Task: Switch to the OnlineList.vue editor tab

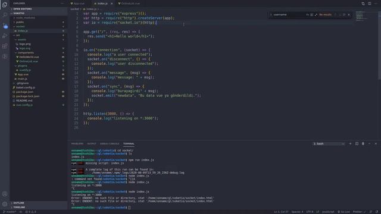Action: click(129, 4)
